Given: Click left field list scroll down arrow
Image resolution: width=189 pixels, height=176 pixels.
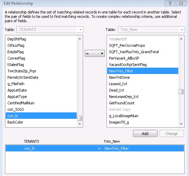Looking at the screenshot, I should pos(80,124).
